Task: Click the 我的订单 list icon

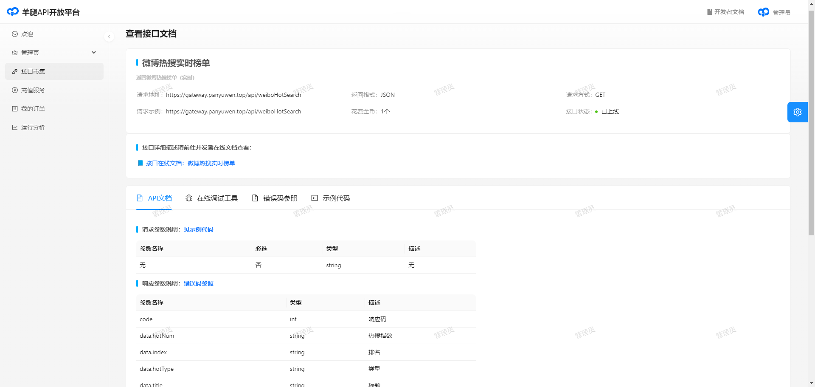Action: (x=15, y=109)
